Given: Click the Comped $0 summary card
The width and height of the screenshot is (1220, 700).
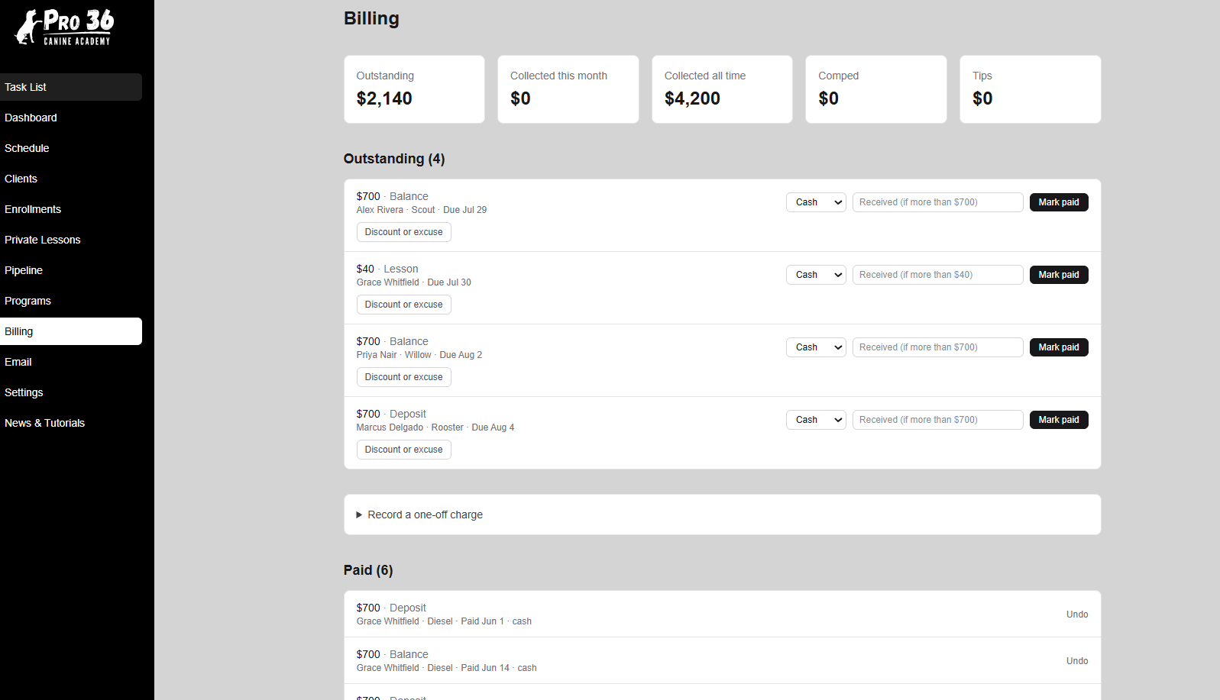Looking at the screenshot, I should [x=876, y=89].
